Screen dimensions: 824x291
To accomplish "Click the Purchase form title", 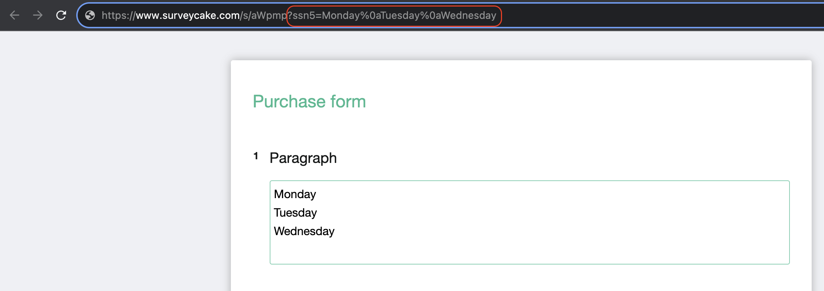I will tap(309, 101).
